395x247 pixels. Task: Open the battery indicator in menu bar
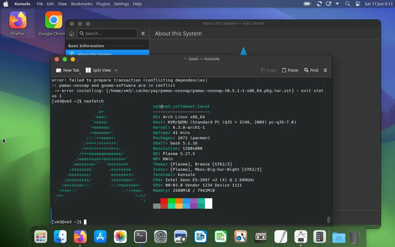307,4
